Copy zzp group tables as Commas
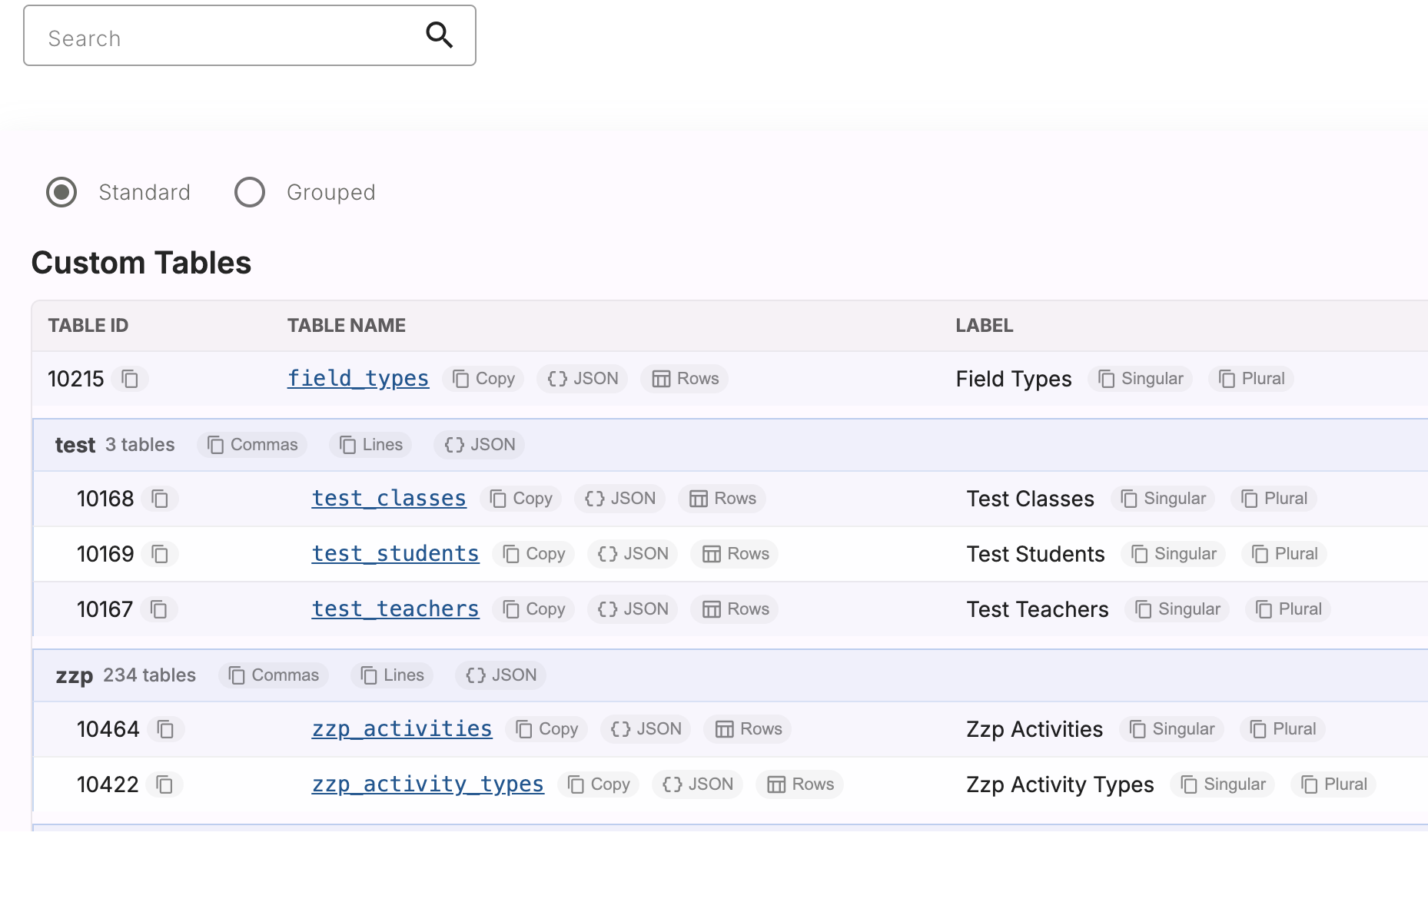 point(274,675)
